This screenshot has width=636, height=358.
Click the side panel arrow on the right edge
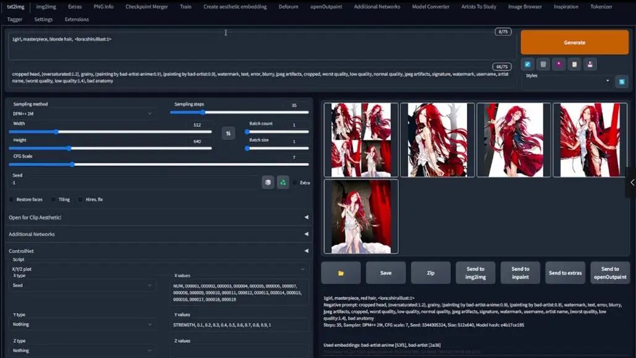pos(632,182)
